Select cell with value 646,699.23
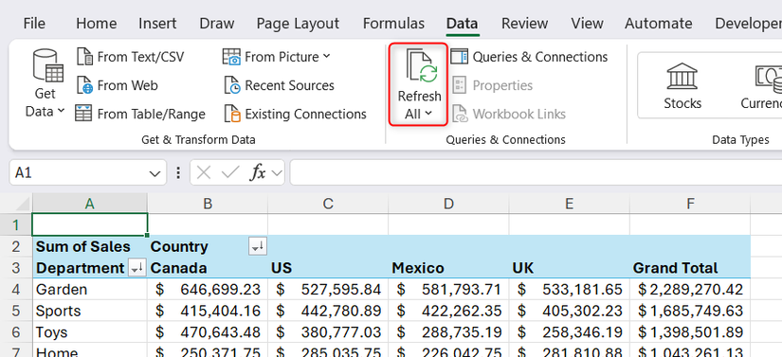782x357 pixels. coord(208,289)
